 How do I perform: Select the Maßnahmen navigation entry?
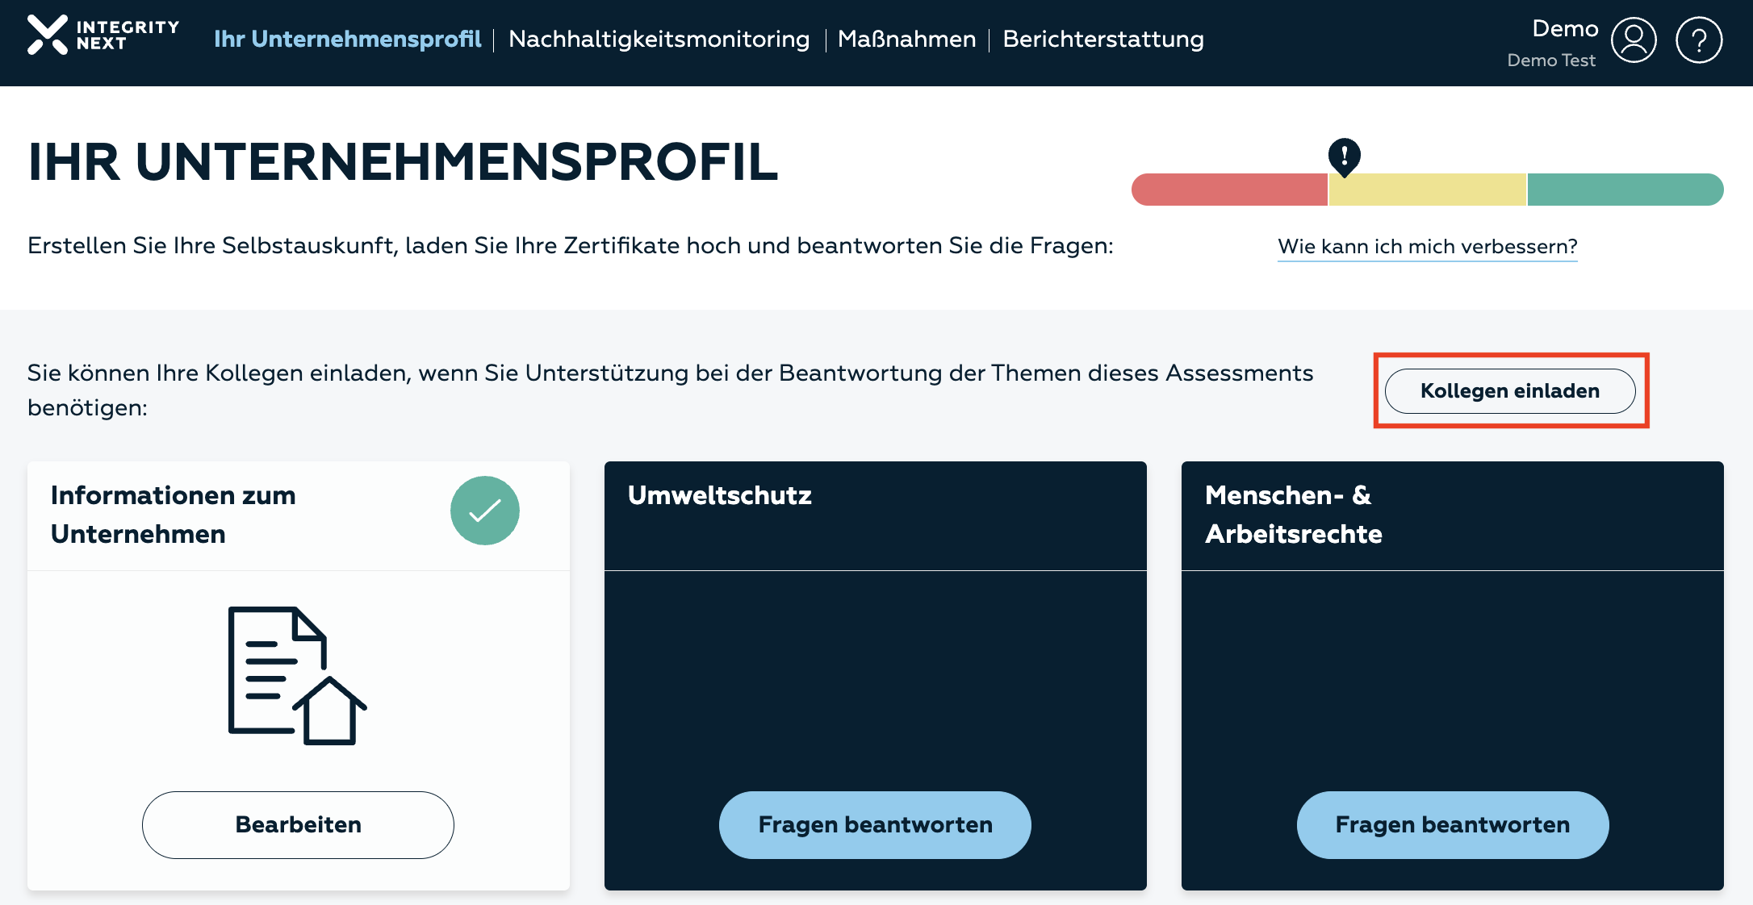point(907,39)
